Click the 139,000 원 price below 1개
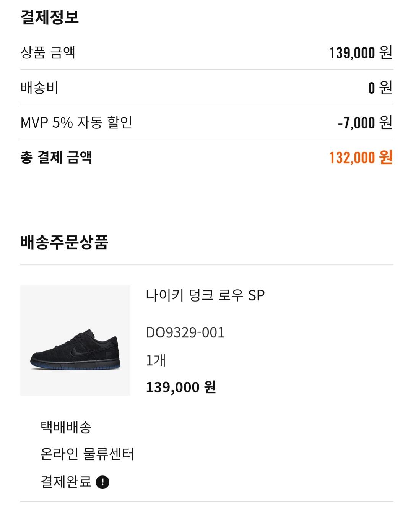 coord(181,387)
